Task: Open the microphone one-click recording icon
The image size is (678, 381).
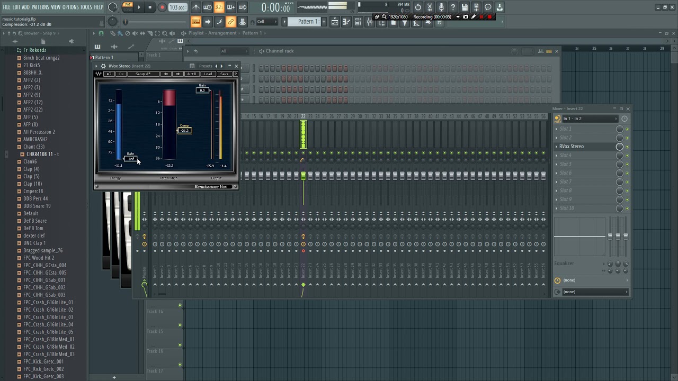Action: click(x=441, y=7)
